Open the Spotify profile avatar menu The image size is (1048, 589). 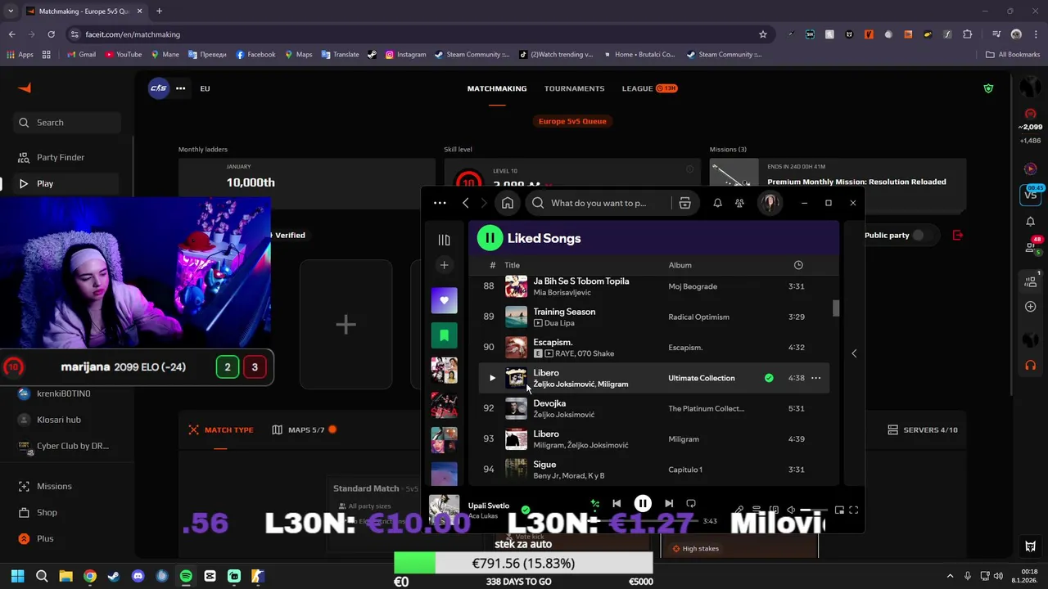770,203
